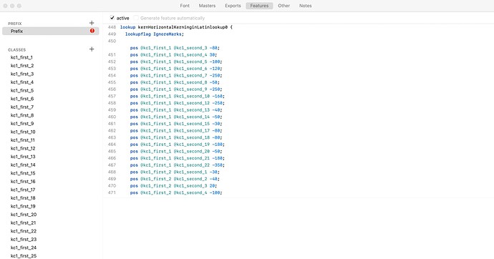Switch to the Font tab
Screen dimensions: 494x259
185,6
